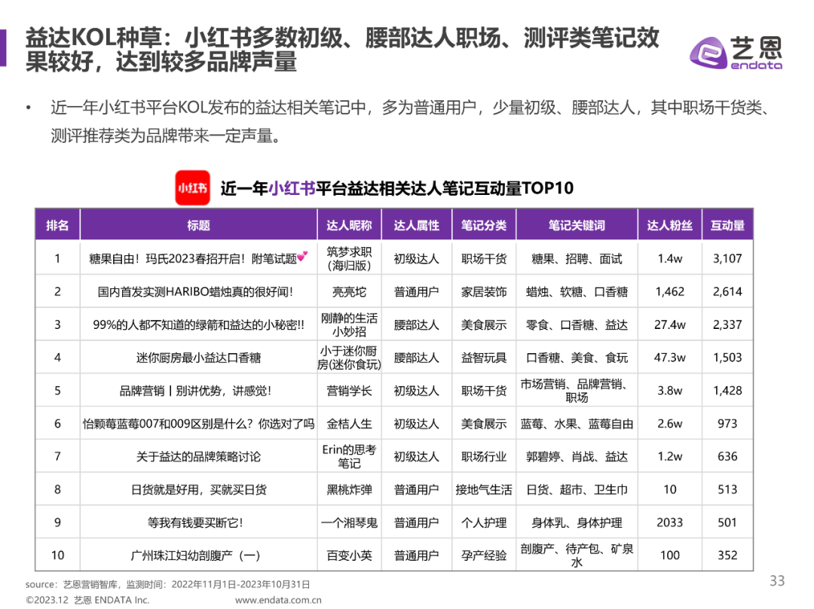The width and height of the screenshot is (814, 609).
Task: Click creator name 小于迷你厨房(迷你食玩)
Action: coord(349,358)
